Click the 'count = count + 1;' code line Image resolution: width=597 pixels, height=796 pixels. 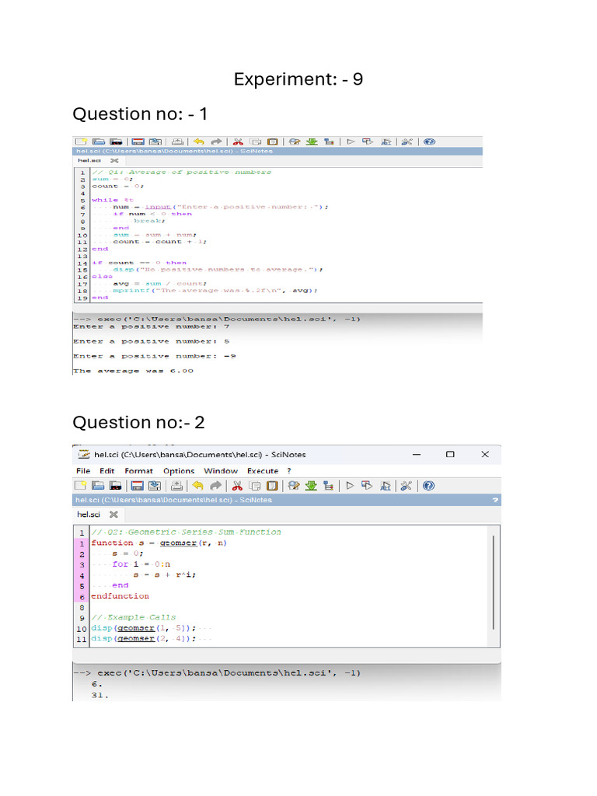pyautogui.click(x=160, y=242)
